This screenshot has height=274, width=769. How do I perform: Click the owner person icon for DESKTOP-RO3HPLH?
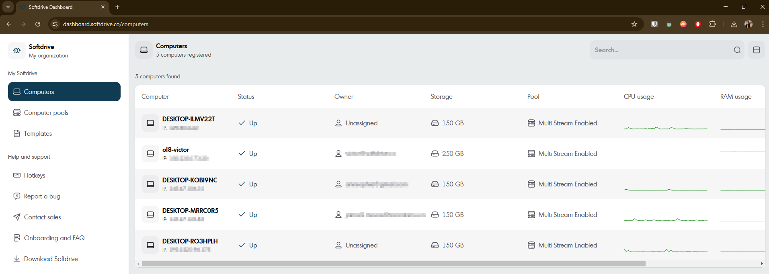point(338,245)
